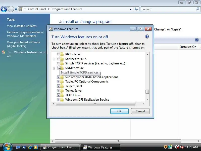Launch Windows Media Player from quick launch

coord(35,147)
